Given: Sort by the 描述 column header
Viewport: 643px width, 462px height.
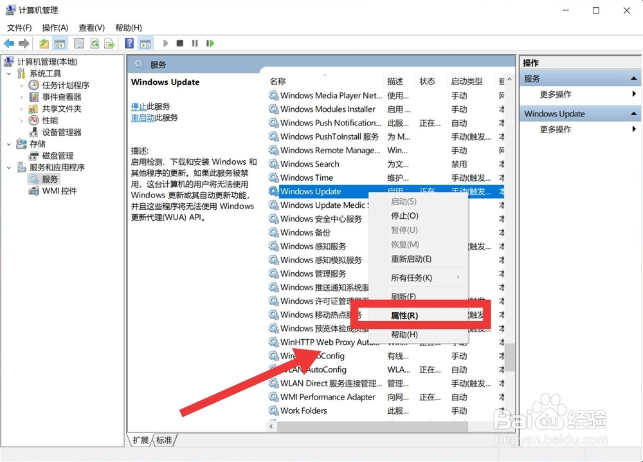Looking at the screenshot, I should (x=399, y=81).
